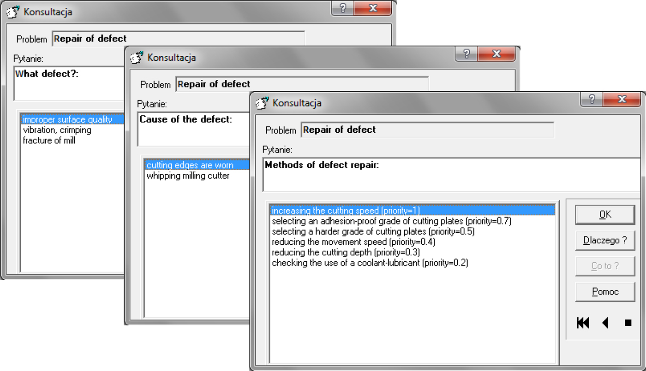Select reducing the cutting depth entry
646x371 pixels.
point(346,253)
